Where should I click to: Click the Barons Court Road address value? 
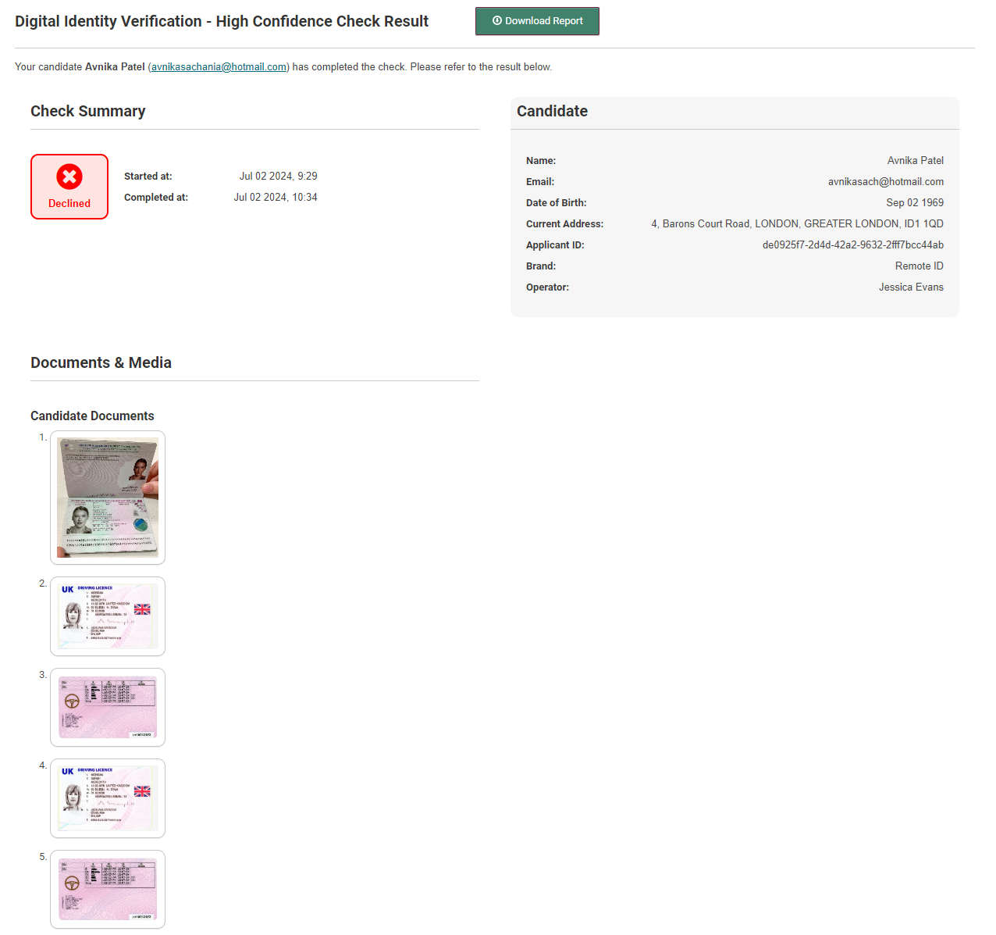tap(797, 224)
